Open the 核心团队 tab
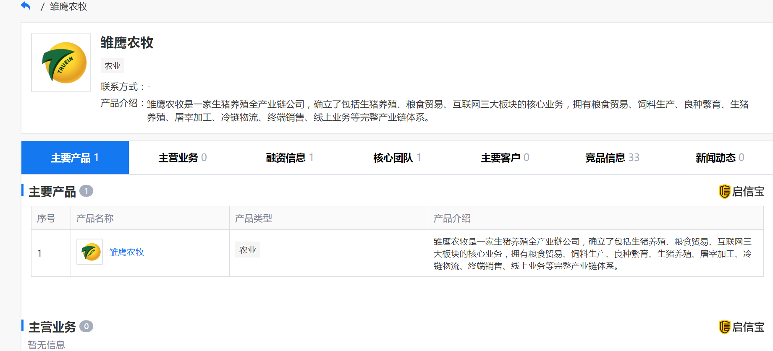Screen dimensions: 773x351 [398, 158]
